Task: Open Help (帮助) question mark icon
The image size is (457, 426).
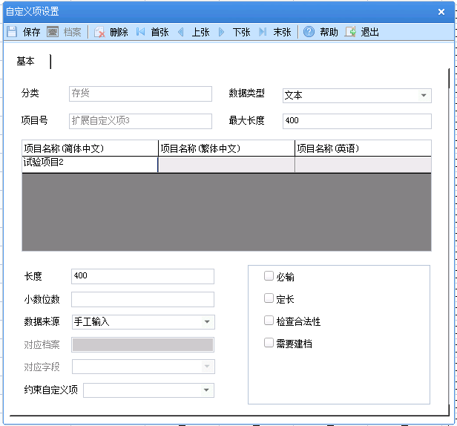Action: (x=309, y=32)
